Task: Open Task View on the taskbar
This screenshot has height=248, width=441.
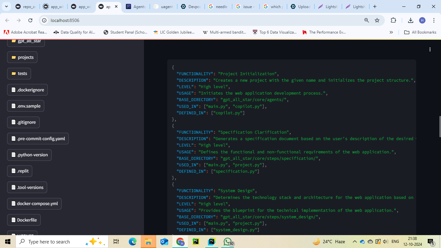Action: (116, 242)
